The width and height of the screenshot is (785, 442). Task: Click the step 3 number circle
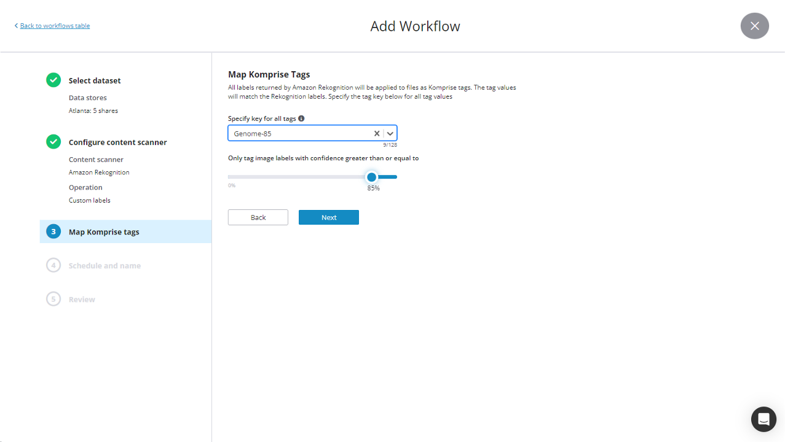53,231
